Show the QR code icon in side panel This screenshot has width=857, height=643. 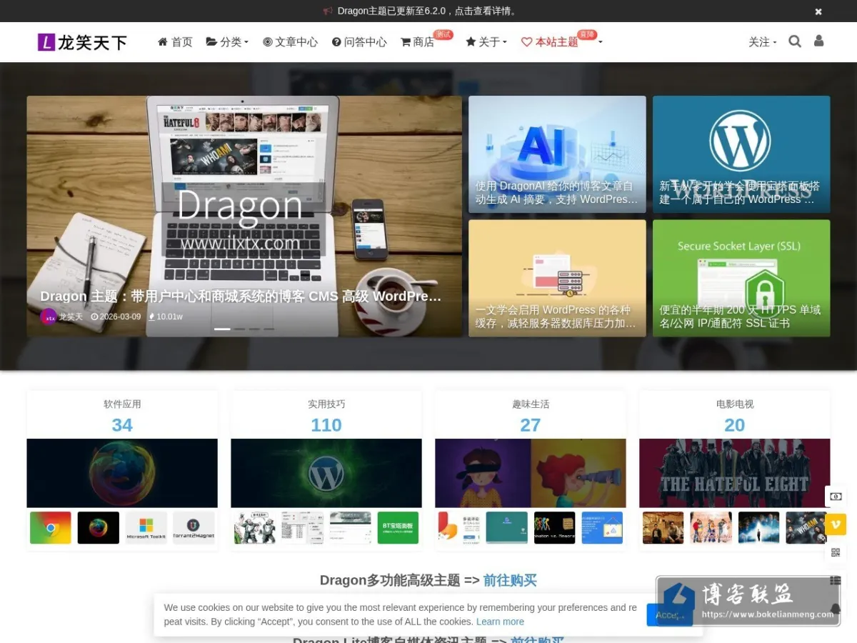click(x=836, y=552)
